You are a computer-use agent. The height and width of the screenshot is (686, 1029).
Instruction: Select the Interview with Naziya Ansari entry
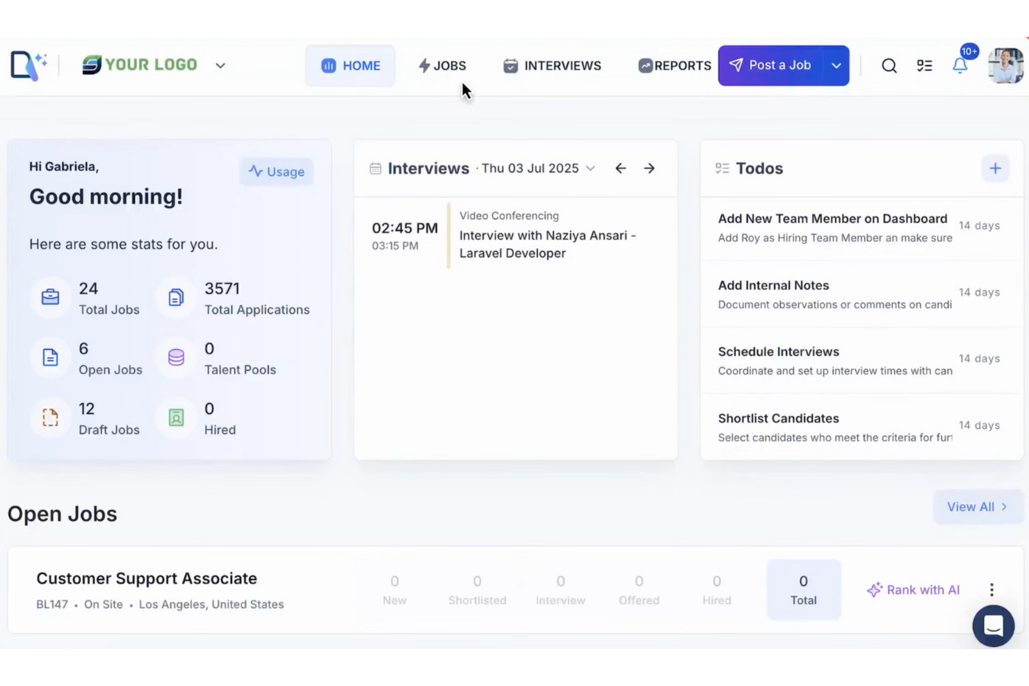pos(548,236)
